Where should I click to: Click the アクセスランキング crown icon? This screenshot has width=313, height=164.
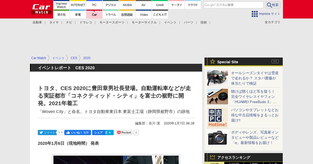(x=213, y=157)
